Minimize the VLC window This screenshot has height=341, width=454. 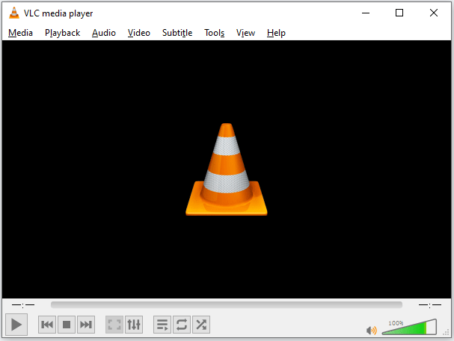[366, 13]
